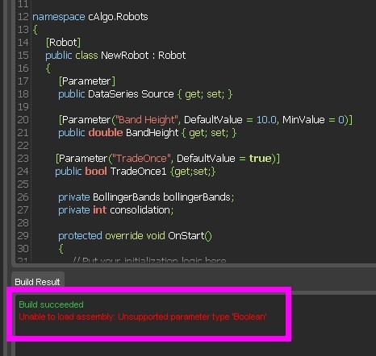Select the 'Unsupported parameter type' error line
The image size is (376, 356).
pos(143,317)
